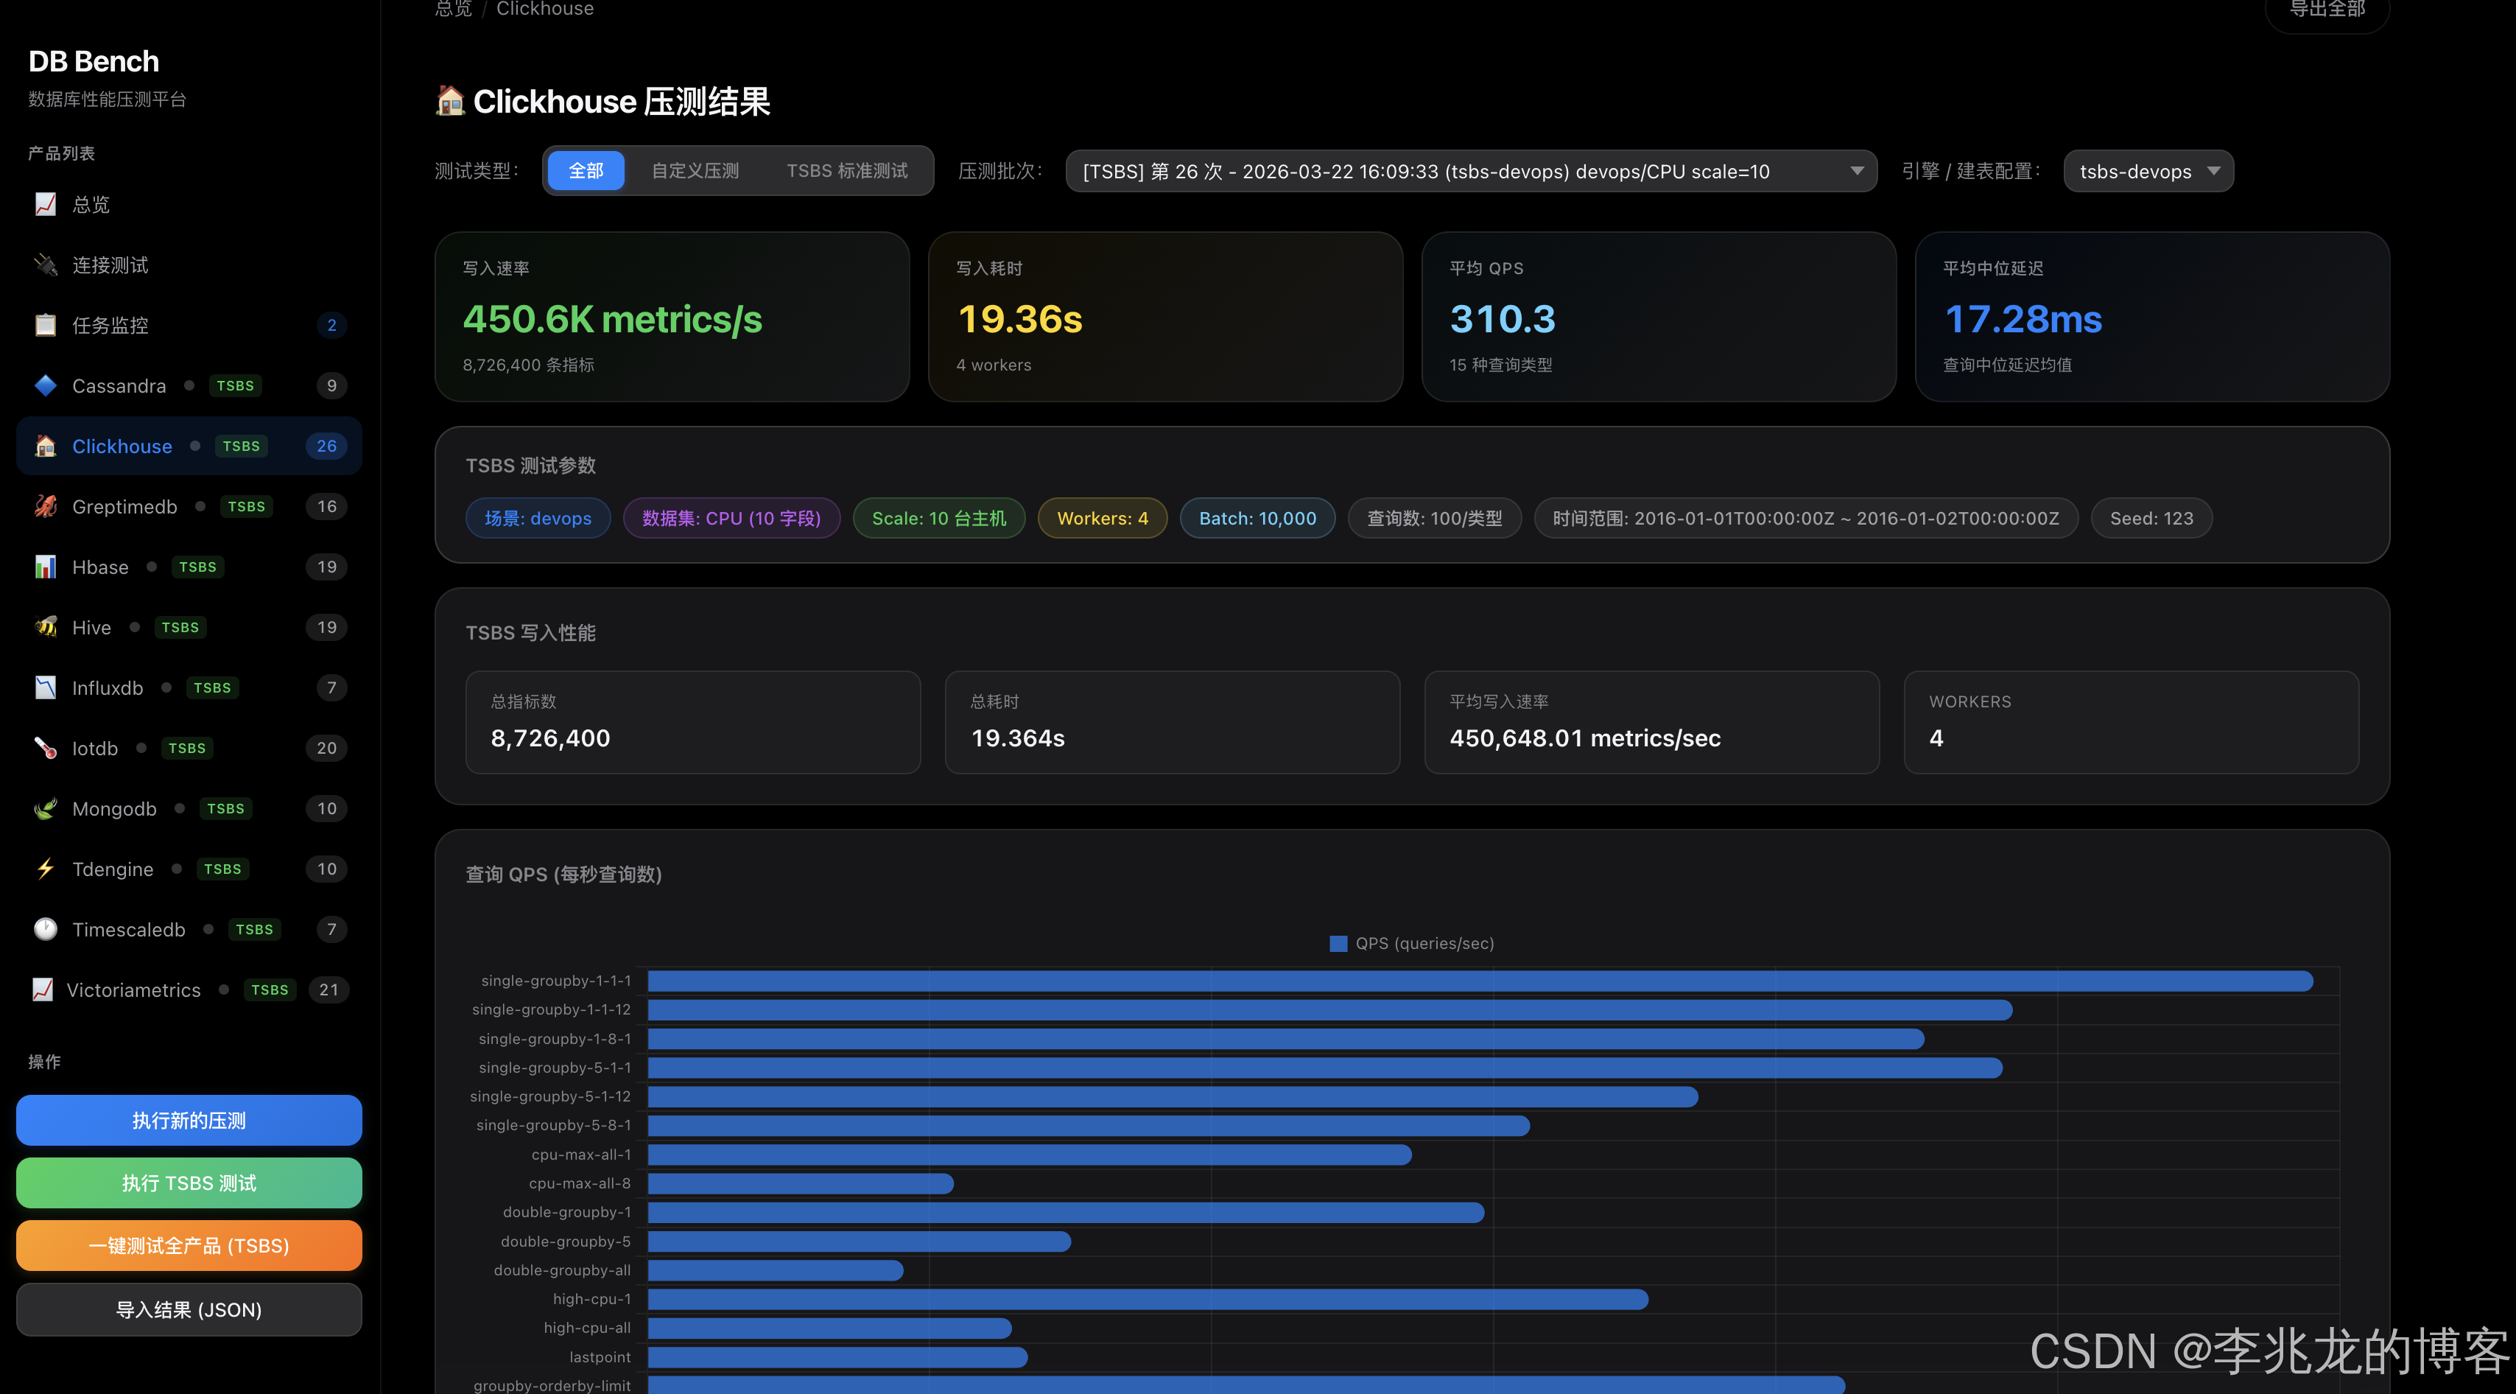
Task: Click the Tdengine lightning bolt icon
Action: [45, 869]
